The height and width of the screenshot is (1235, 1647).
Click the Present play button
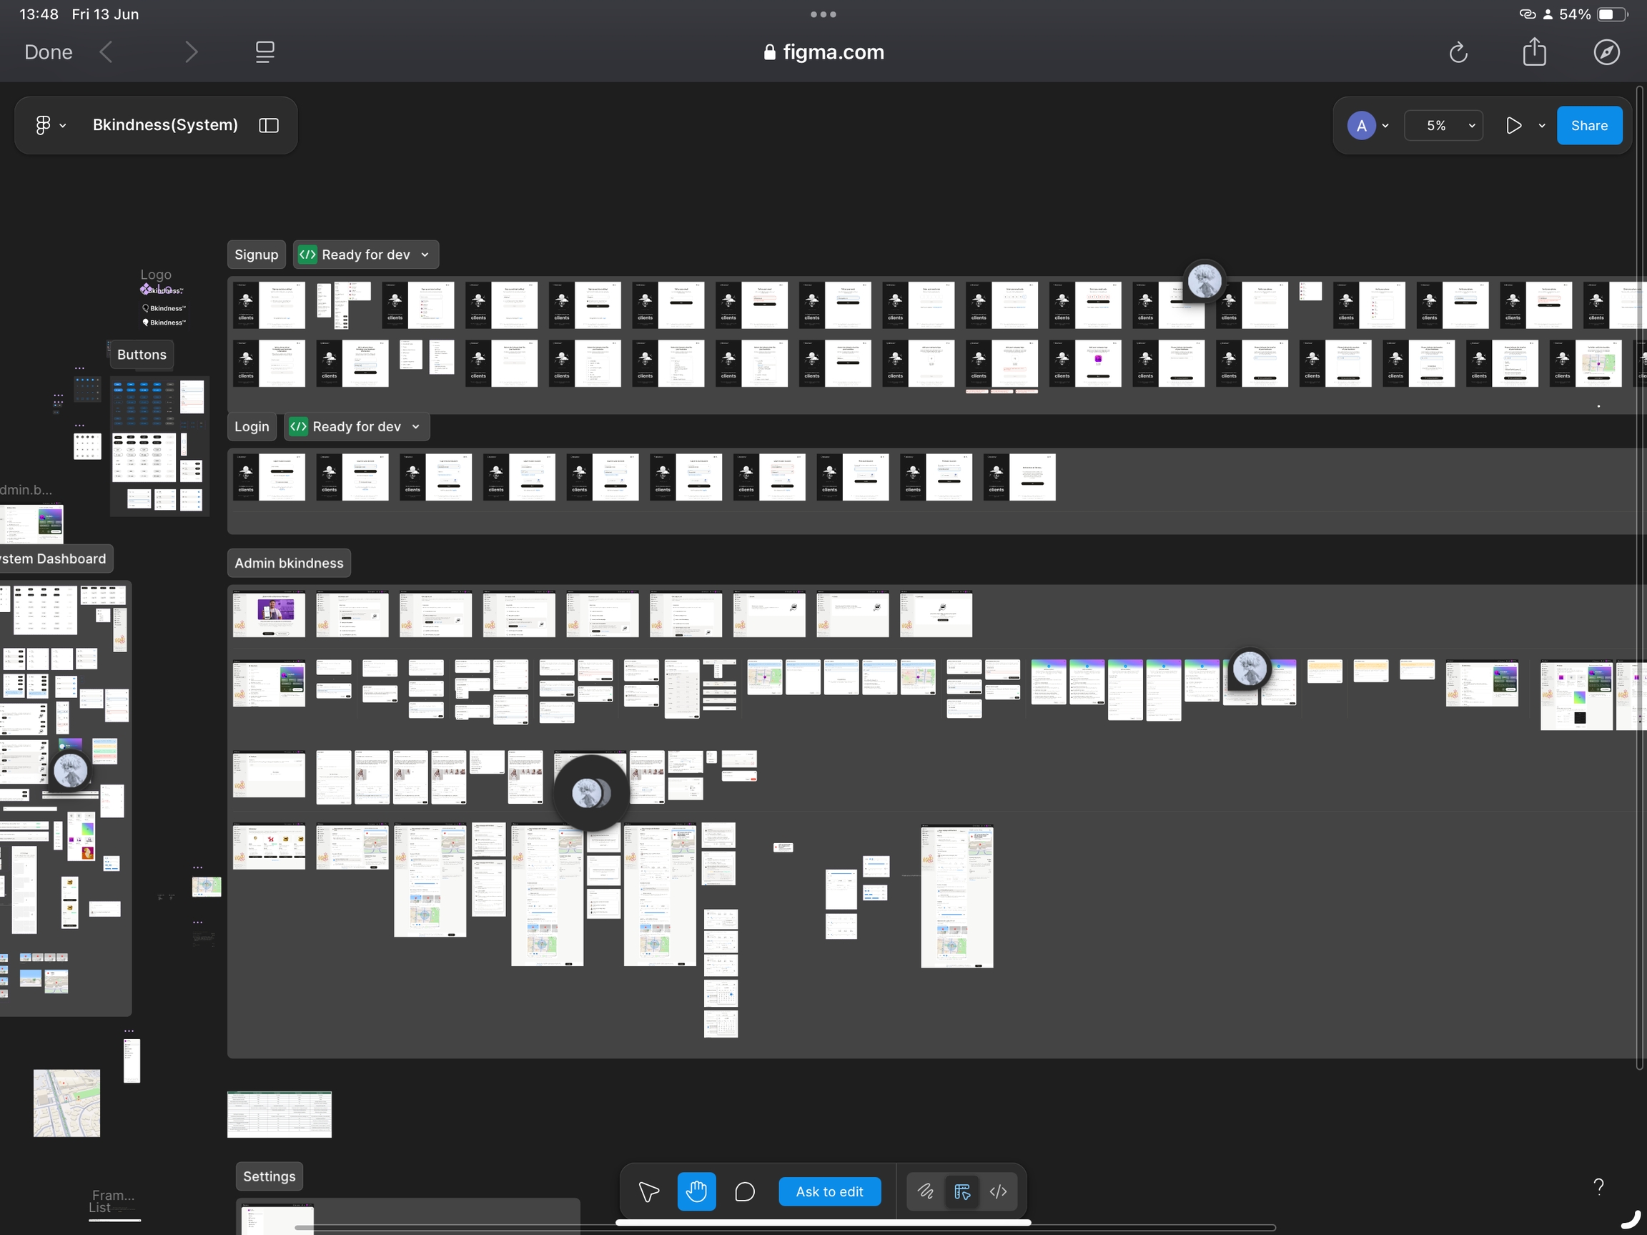point(1513,125)
